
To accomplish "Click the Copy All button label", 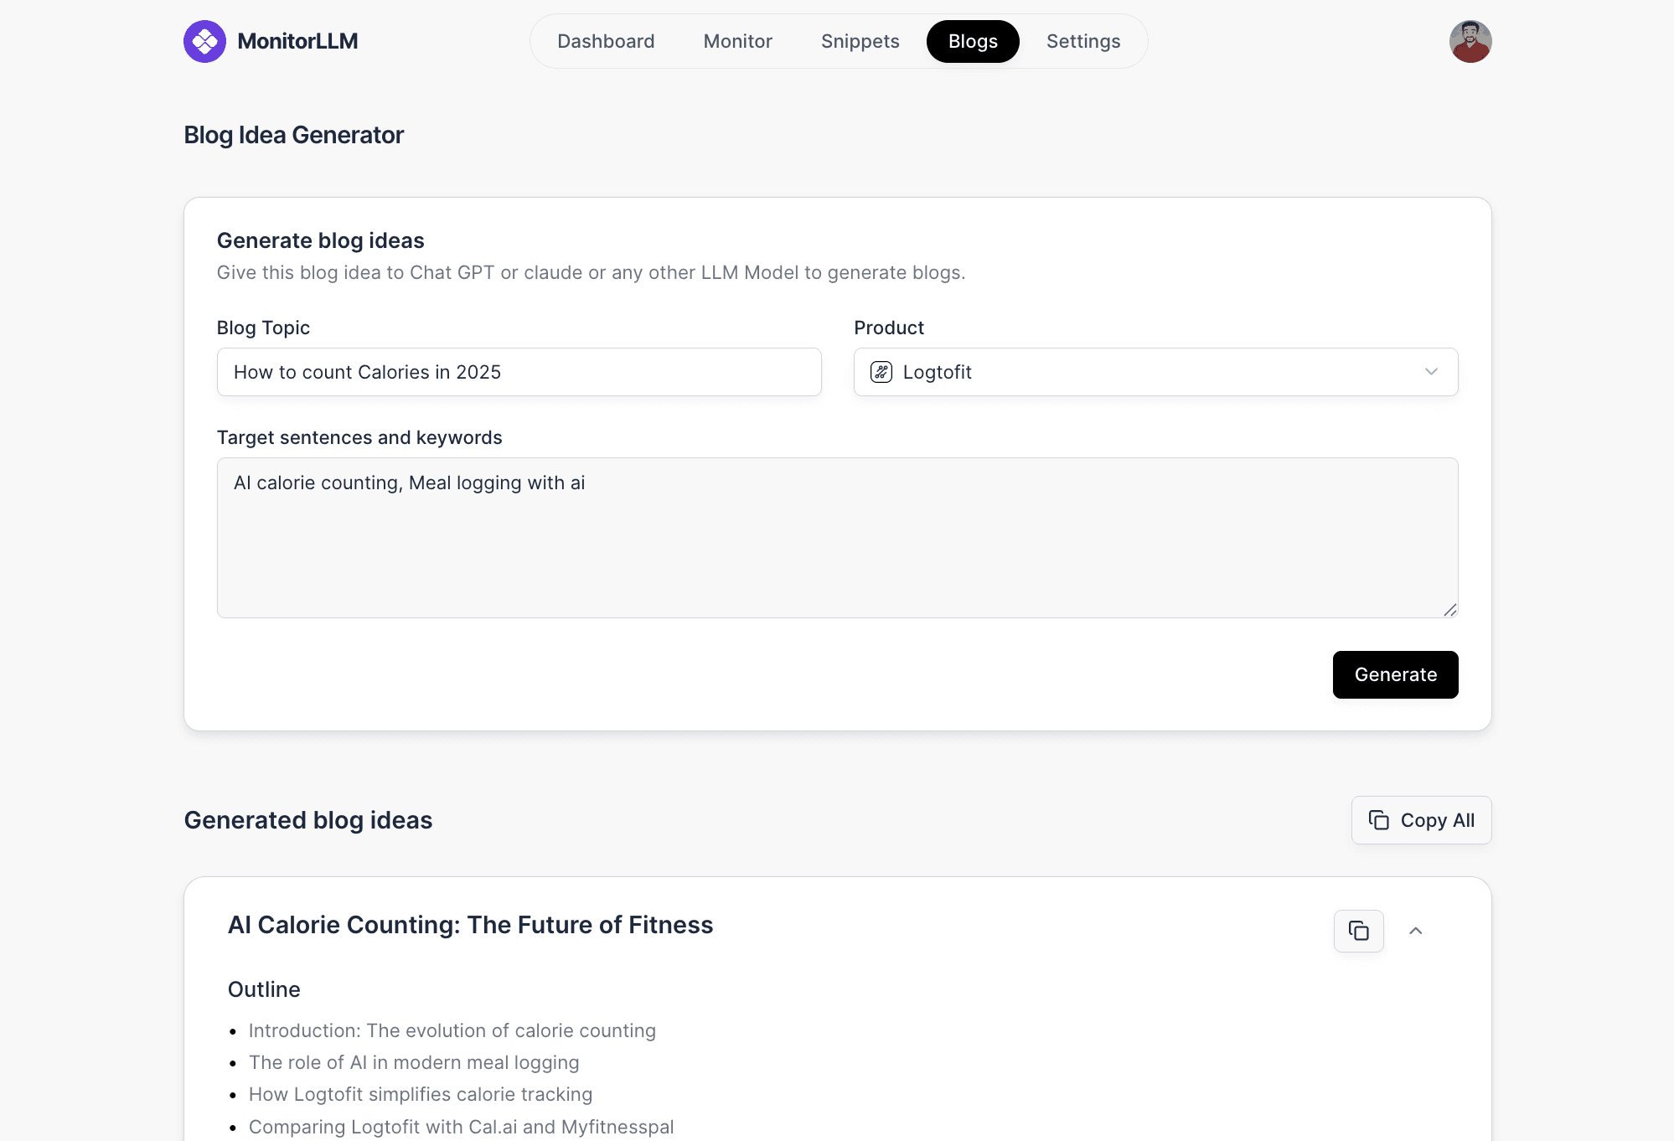I will pyautogui.click(x=1437, y=820).
